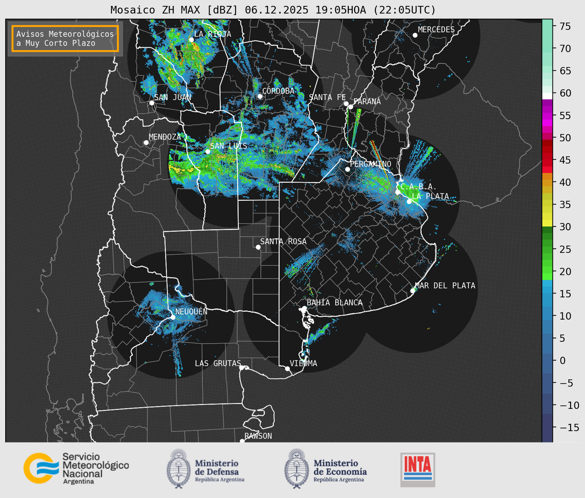Click the C.A.B.A. city label
The width and height of the screenshot is (585, 498).
pyautogui.click(x=419, y=187)
